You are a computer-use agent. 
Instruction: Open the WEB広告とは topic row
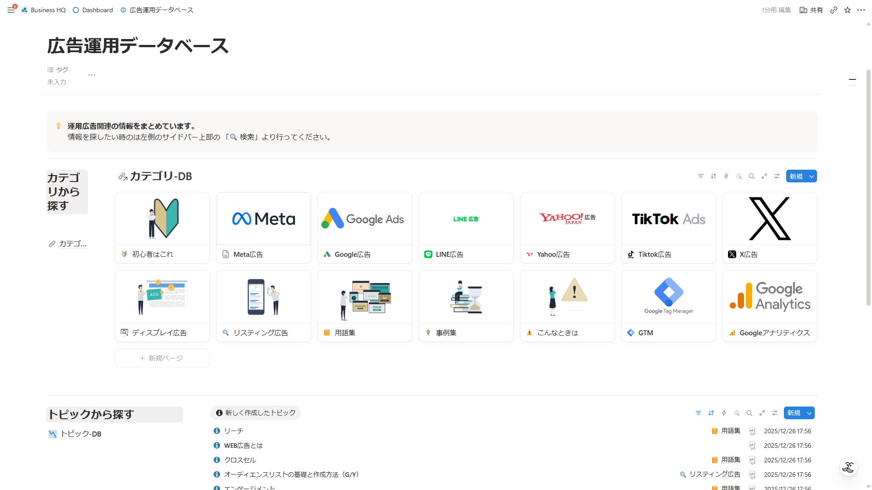point(512,446)
